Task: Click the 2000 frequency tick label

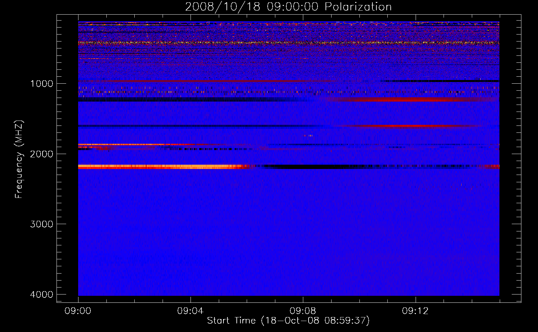Action: [42, 154]
